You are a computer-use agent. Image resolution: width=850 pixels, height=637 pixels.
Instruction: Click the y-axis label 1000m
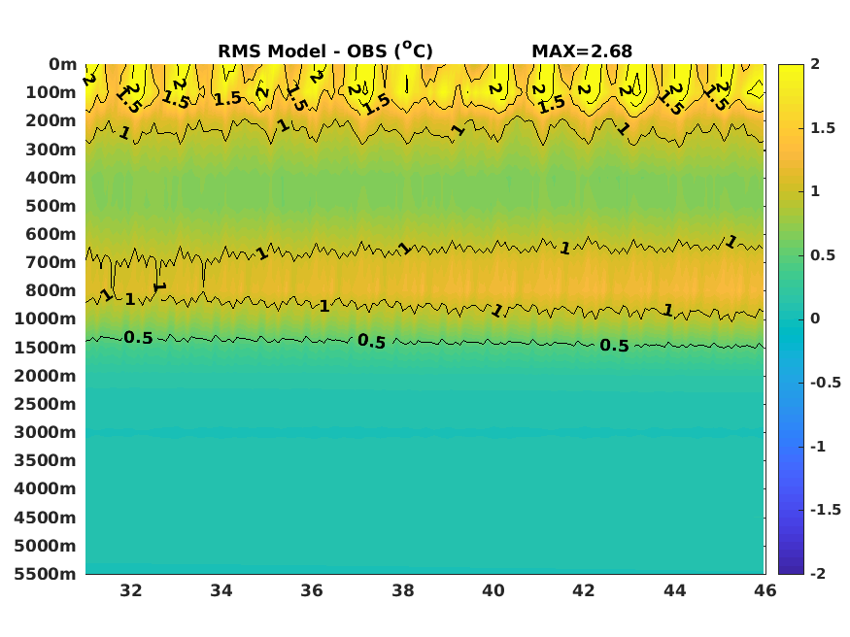(x=46, y=318)
